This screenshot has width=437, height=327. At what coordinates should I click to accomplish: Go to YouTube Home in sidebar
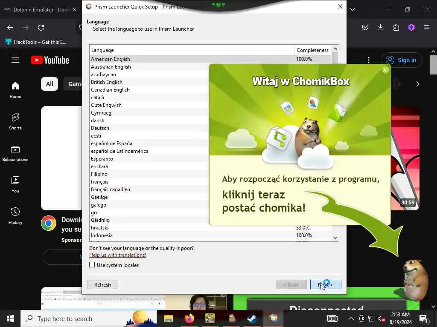15,90
